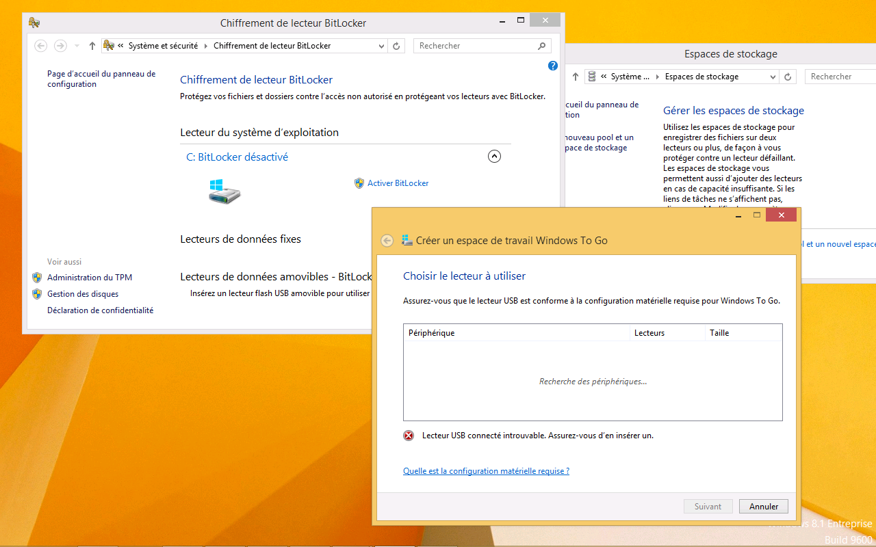876x547 pixels.
Task: Select Espaces de stockage breadcrumb
Action: 701,77
